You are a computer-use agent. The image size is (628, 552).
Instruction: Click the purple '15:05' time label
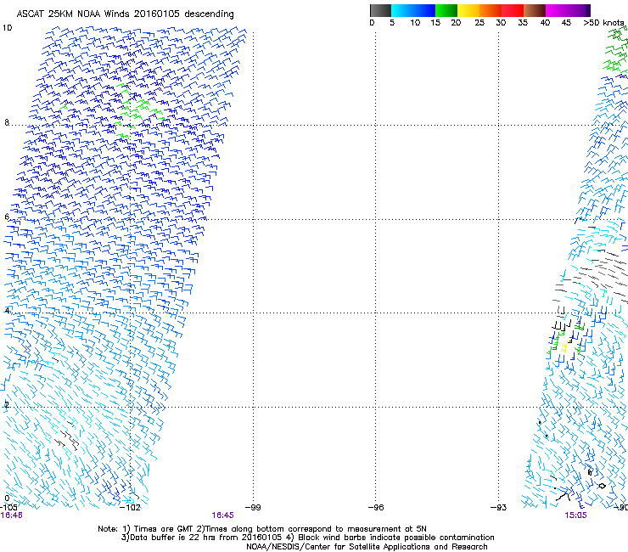[x=575, y=515]
